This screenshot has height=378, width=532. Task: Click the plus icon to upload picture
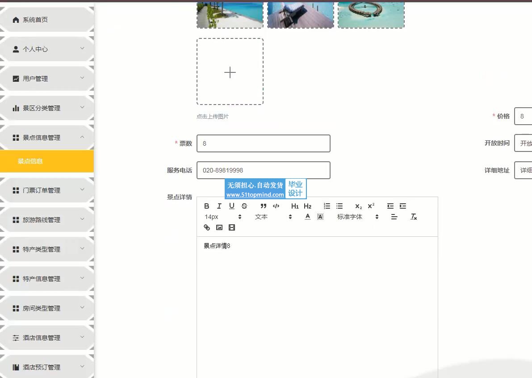coord(230,72)
